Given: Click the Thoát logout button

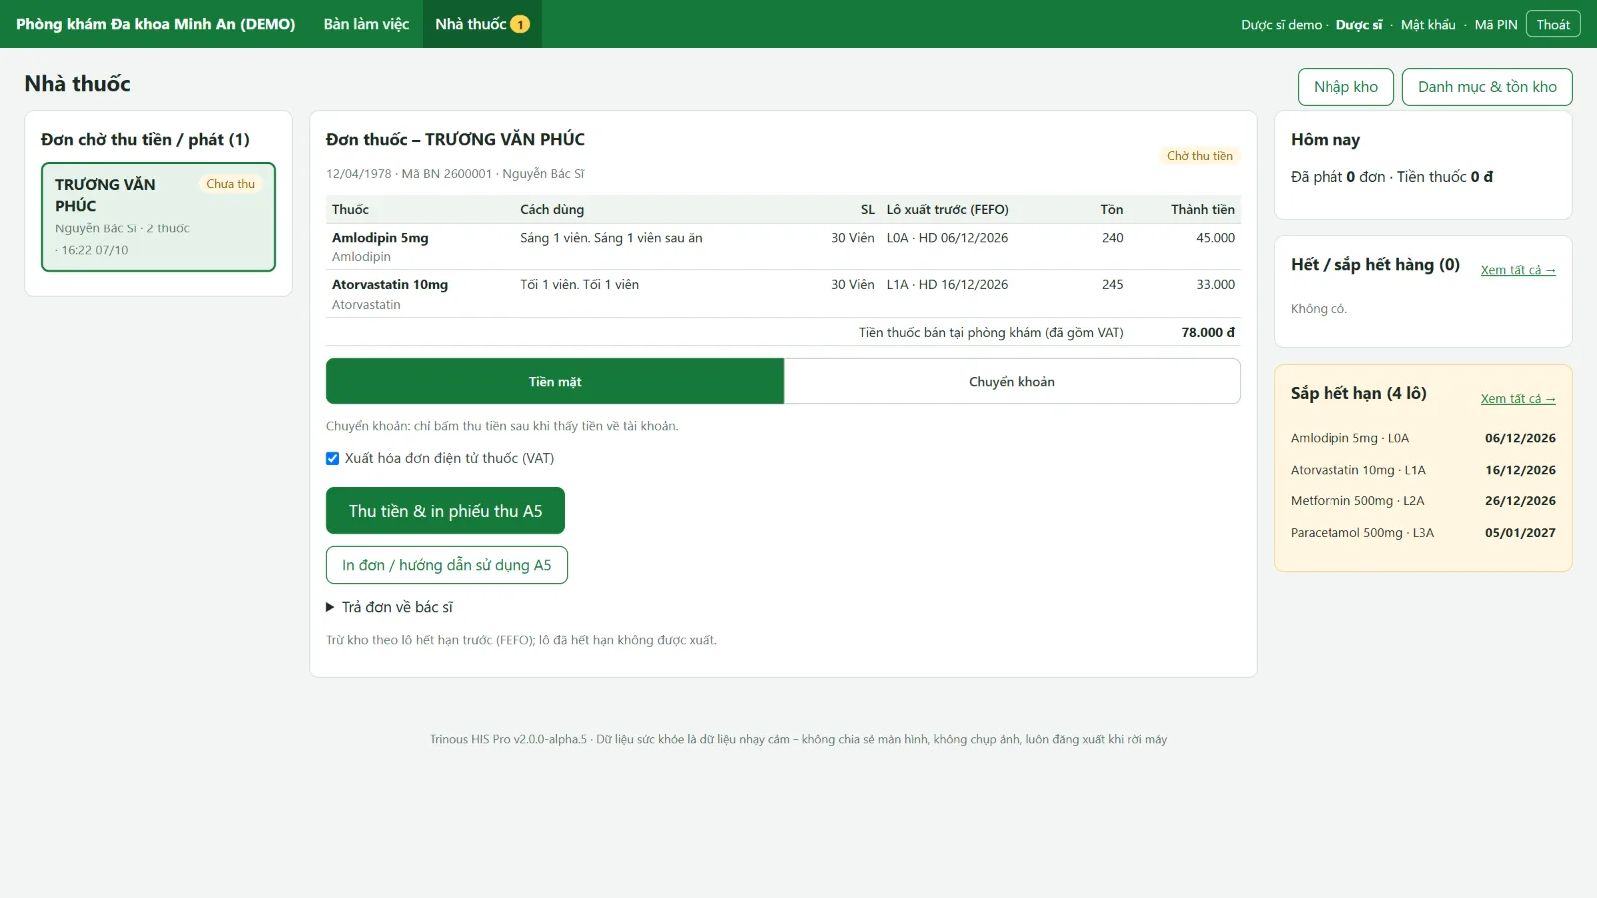Looking at the screenshot, I should point(1553,24).
